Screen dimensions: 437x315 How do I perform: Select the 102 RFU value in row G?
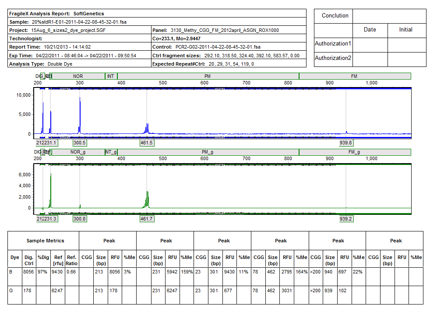(x=342, y=291)
